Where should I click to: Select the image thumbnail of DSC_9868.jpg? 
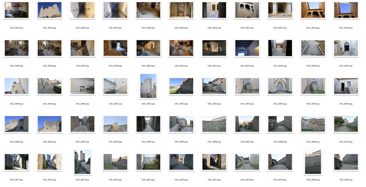click(x=280, y=124)
